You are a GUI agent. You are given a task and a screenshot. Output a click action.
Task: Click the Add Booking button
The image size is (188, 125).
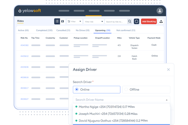click(149, 22)
